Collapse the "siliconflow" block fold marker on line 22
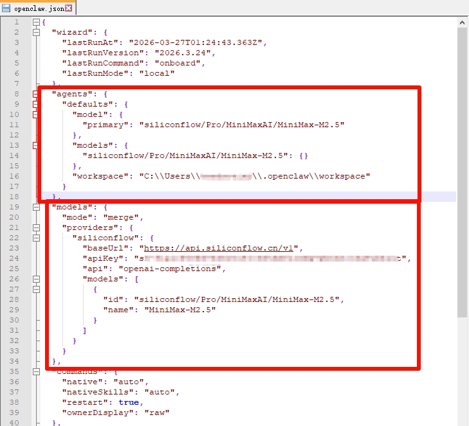 pos(36,238)
